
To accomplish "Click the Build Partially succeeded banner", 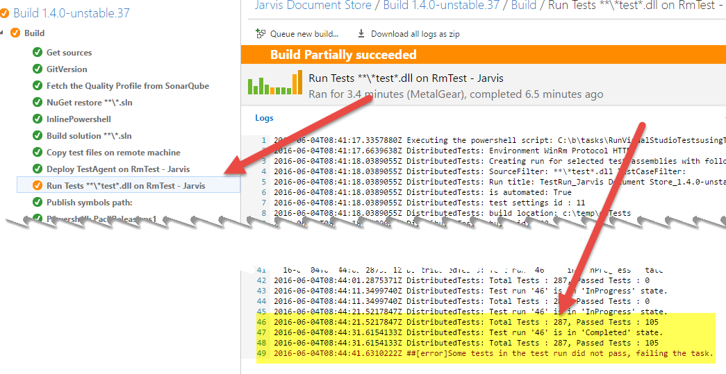I will [484, 55].
